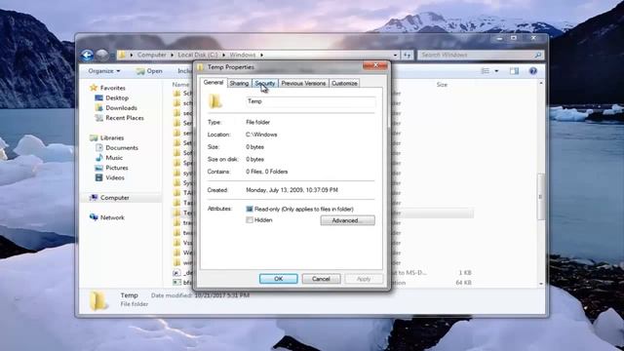The width and height of the screenshot is (624, 351).
Task: Click the arrow after Windows in address bar
Action: 261,55
